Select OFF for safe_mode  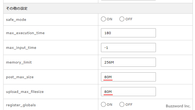point(122,19)
